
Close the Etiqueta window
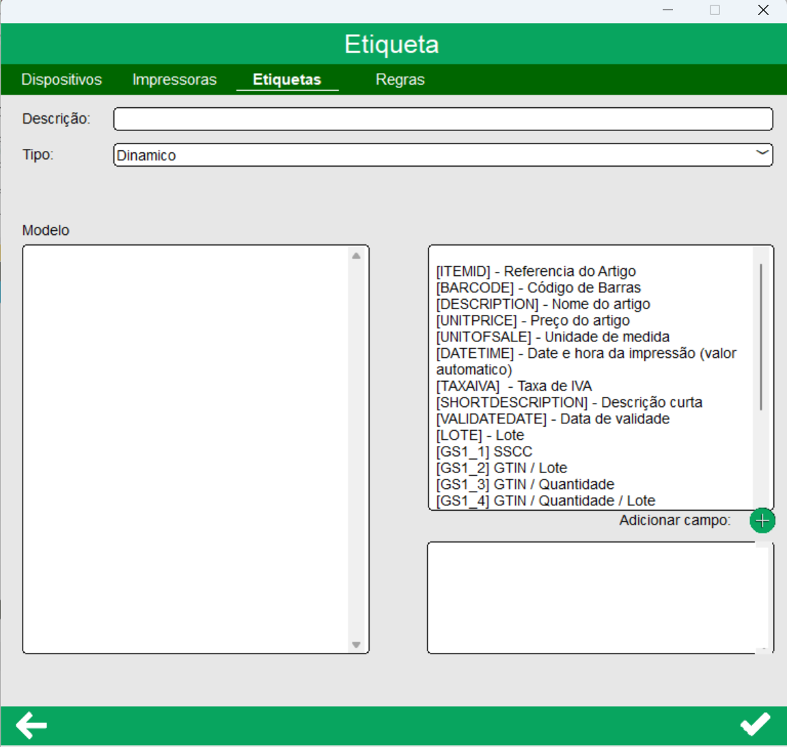coord(763,10)
